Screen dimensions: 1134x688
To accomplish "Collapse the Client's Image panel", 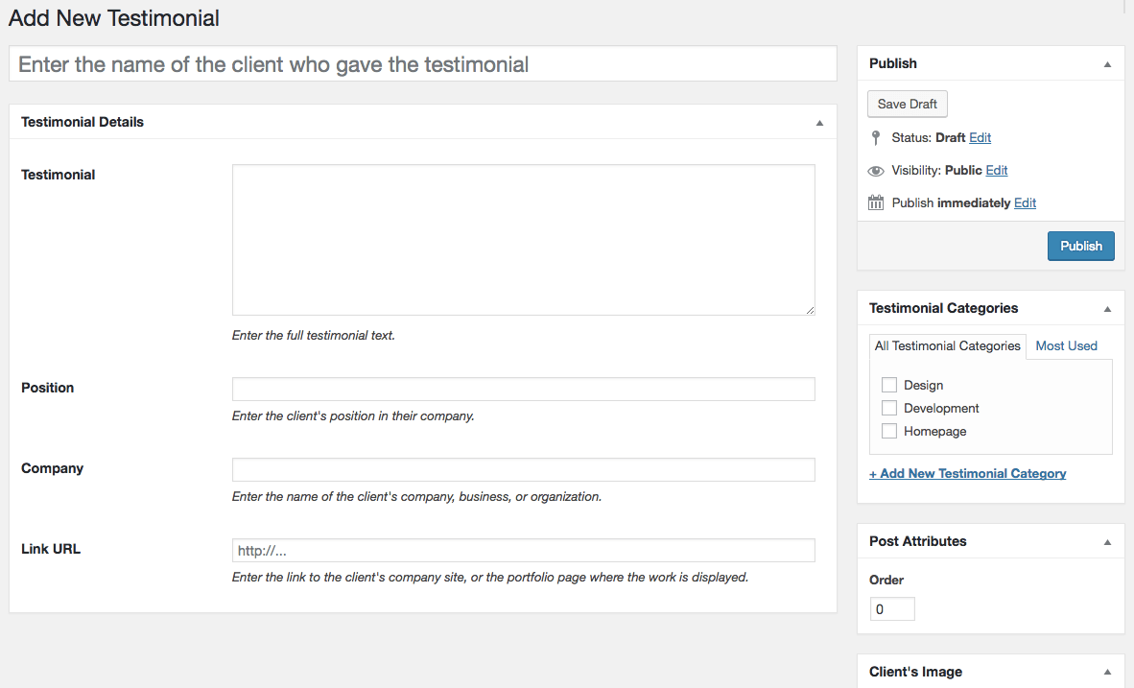I will tap(1107, 673).
